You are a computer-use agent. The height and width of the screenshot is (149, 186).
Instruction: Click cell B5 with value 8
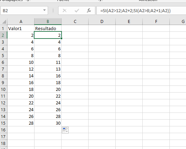tap(48, 55)
